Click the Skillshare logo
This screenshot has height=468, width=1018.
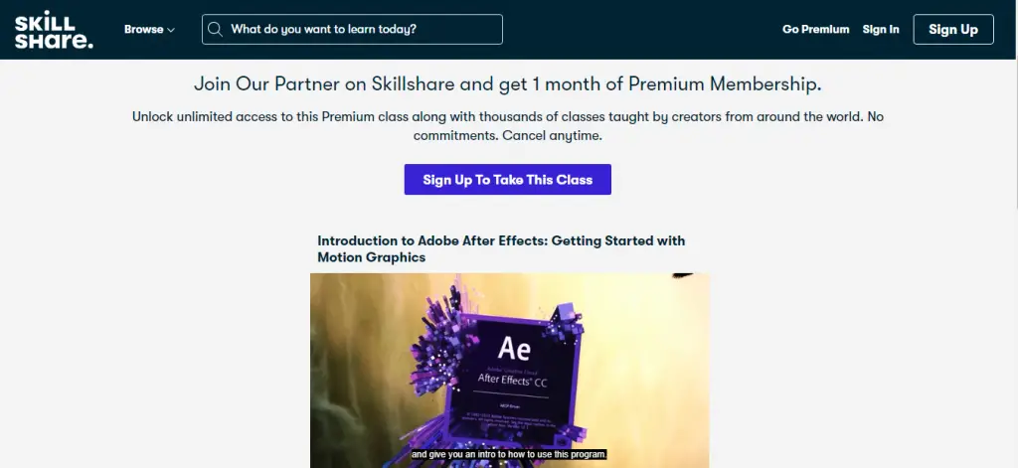(x=54, y=30)
